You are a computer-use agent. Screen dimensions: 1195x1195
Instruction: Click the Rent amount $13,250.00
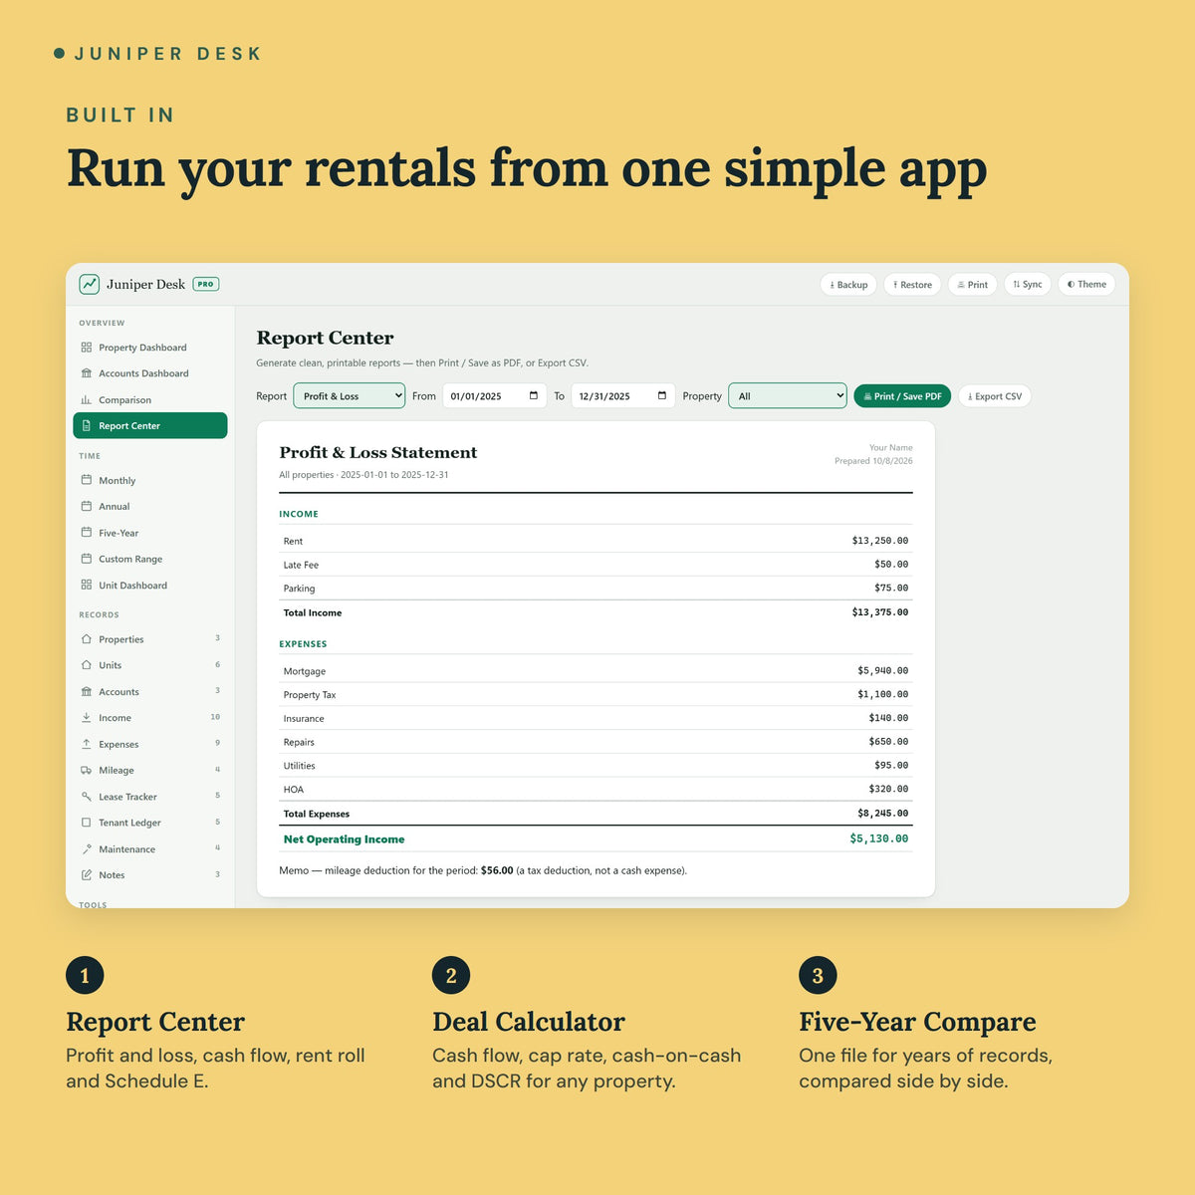[880, 541]
